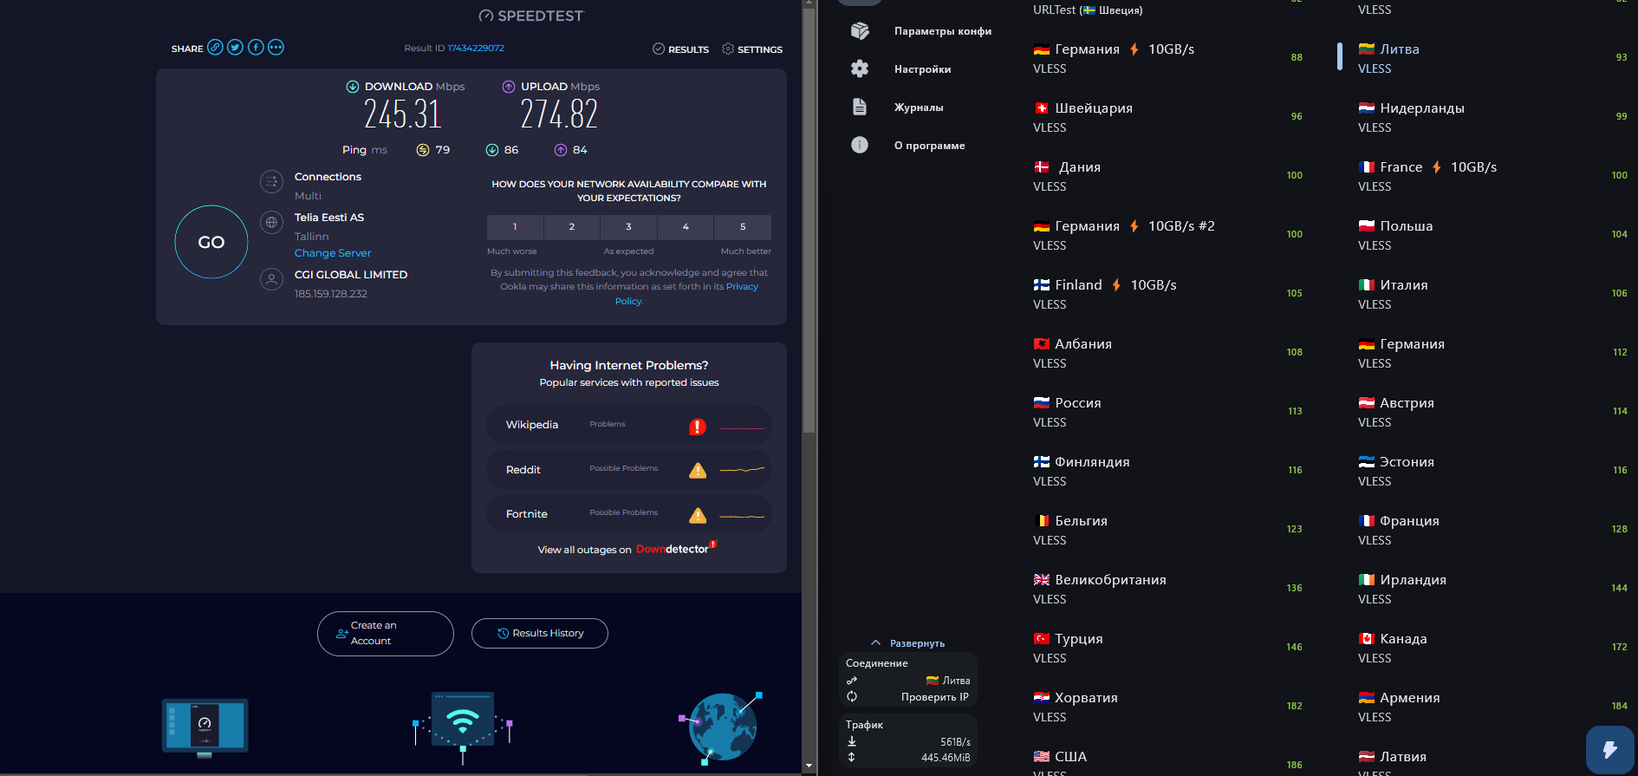
Task: Click the warning triangle icon for Fortnite
Action: pos(698,515)
